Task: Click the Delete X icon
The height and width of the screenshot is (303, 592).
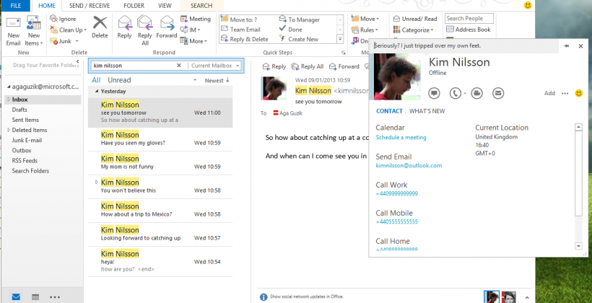Action: point(100,23)
